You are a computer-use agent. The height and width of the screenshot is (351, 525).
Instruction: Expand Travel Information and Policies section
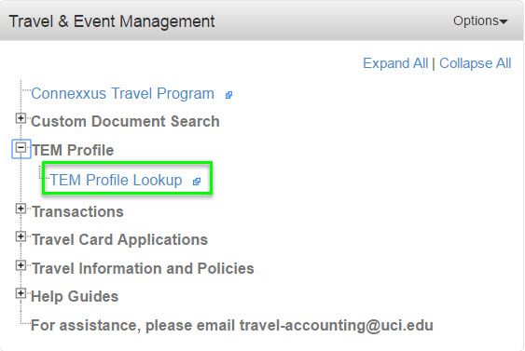(x=21, y=265)
